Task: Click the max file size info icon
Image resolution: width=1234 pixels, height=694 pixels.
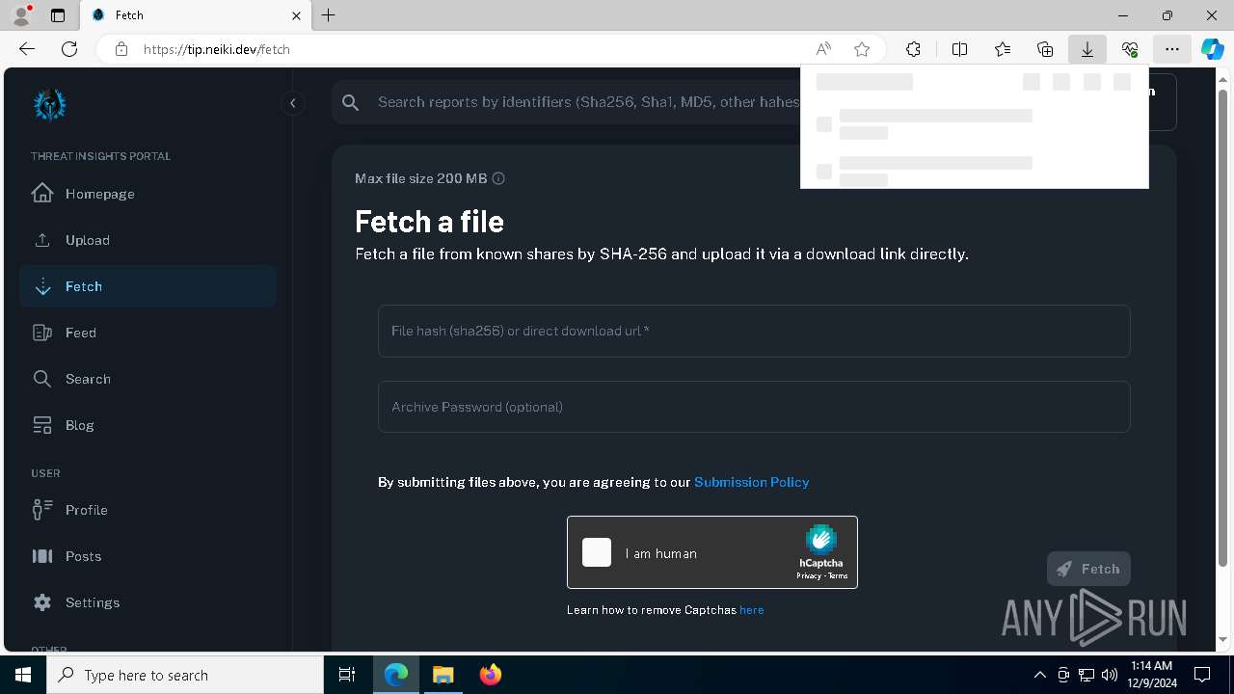Action: [498, 178]
